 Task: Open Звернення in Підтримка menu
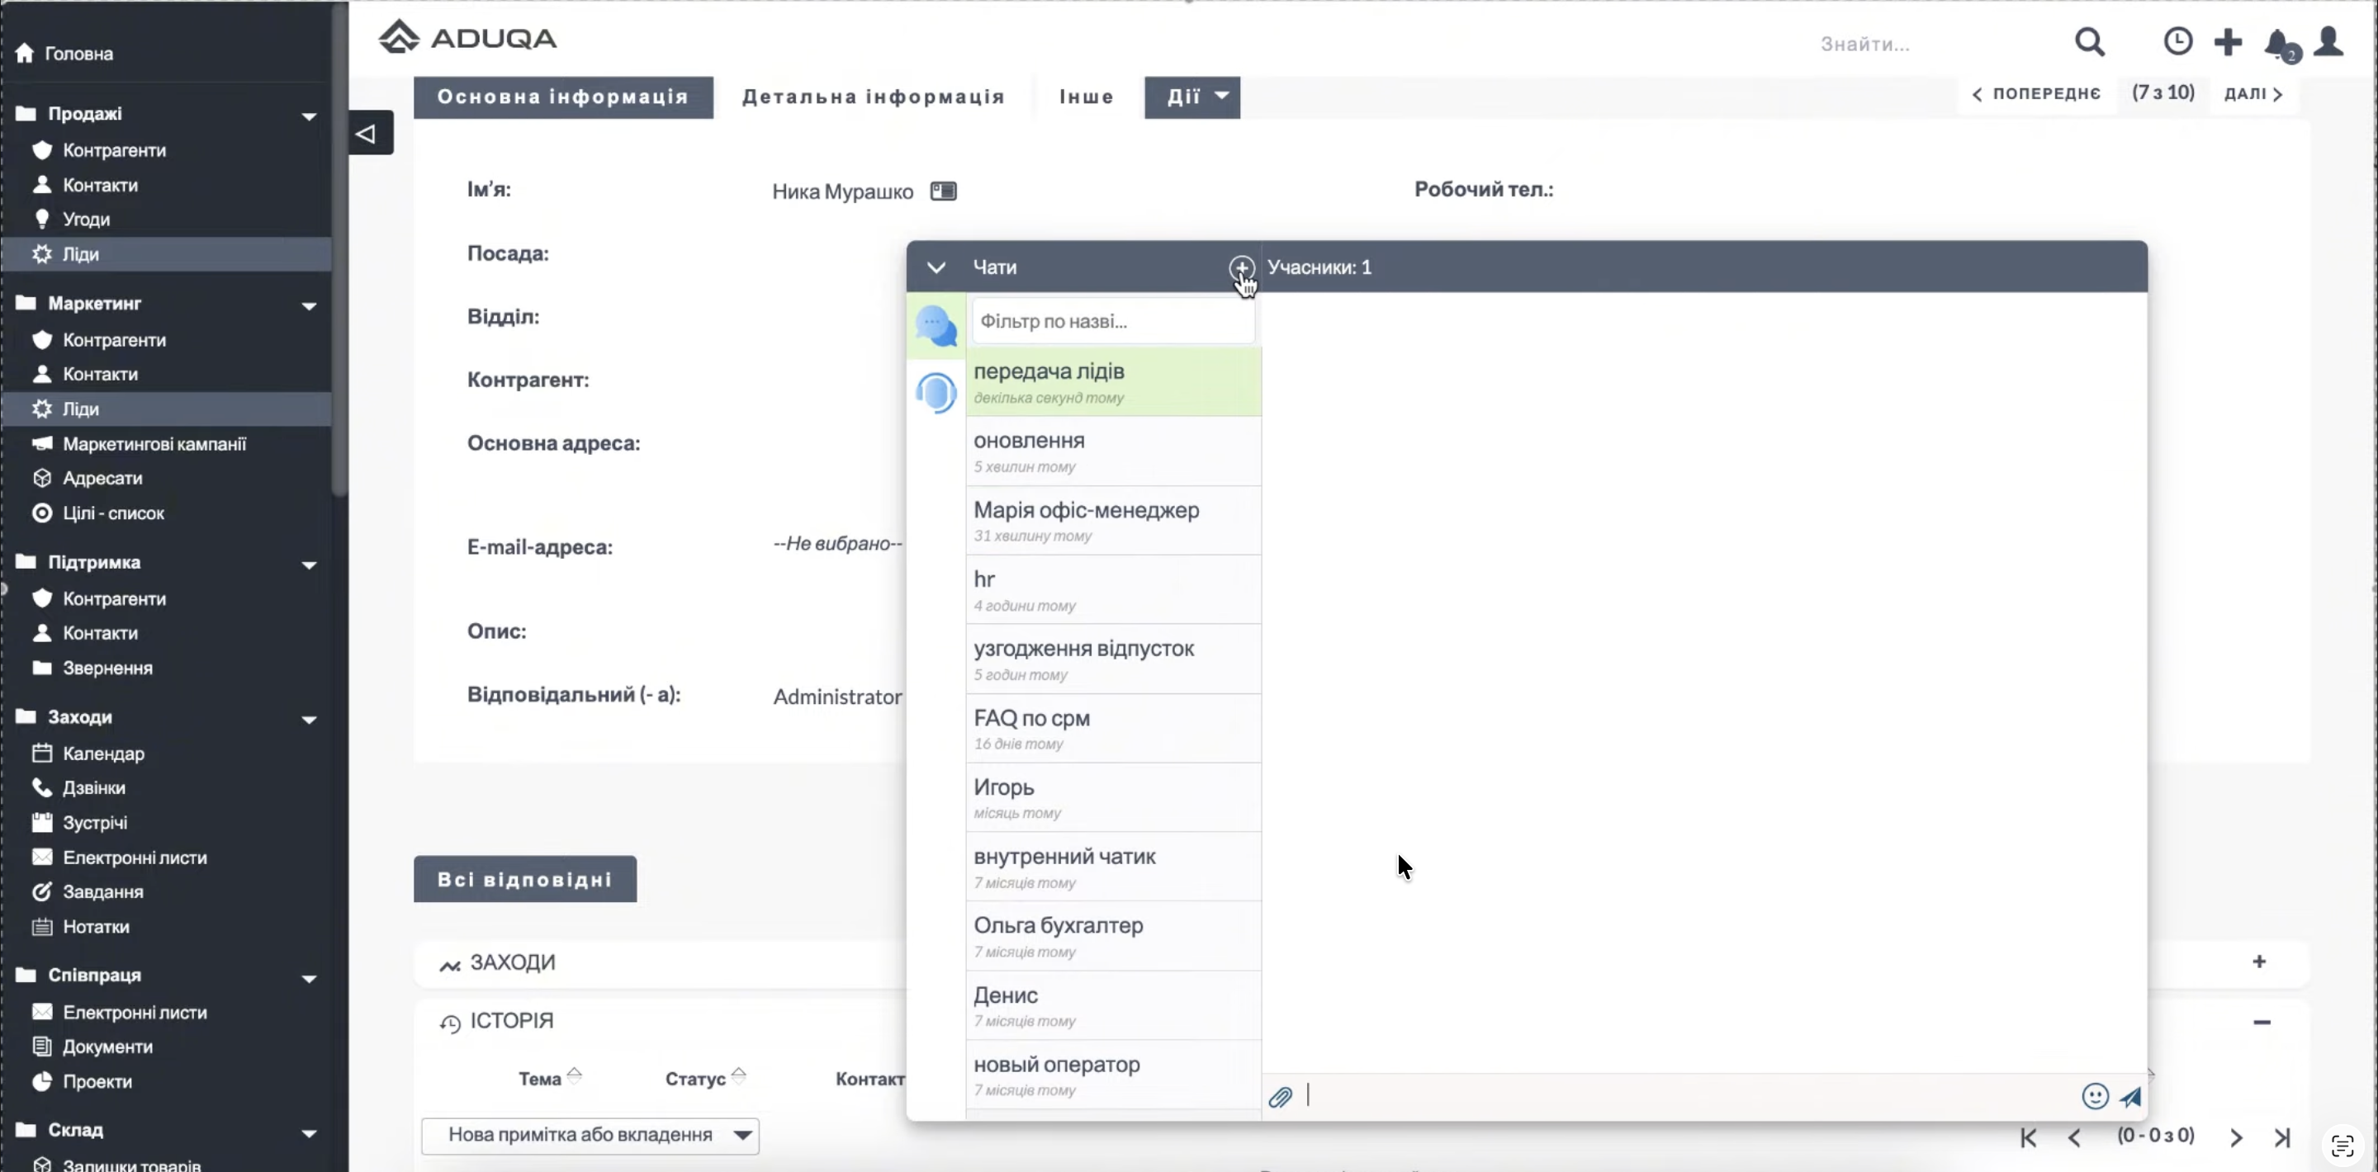point(107,669)
